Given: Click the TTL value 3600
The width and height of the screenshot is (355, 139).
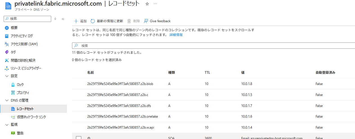Looking at the screenshot, I should [x=208, y=138].
